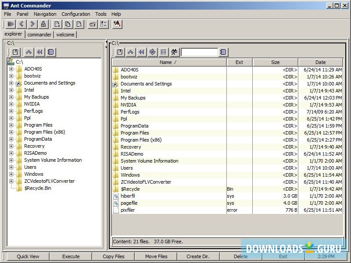Click the back arrow in main toolbar

[21, 24]
